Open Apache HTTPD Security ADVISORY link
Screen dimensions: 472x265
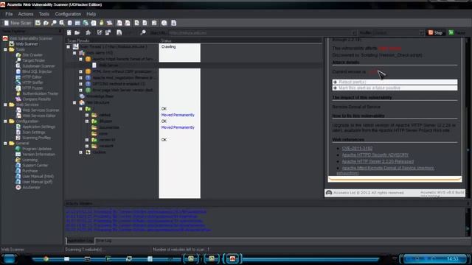point(375,155)
